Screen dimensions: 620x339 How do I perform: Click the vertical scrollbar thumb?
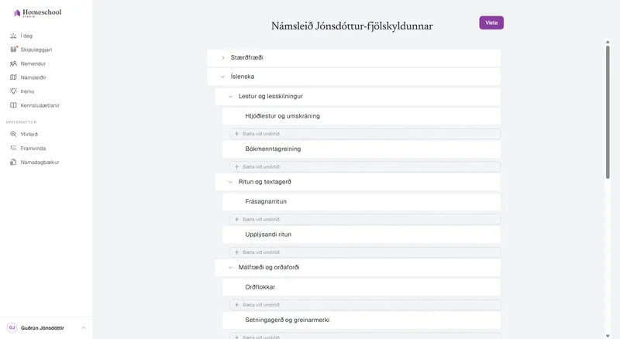608,111
